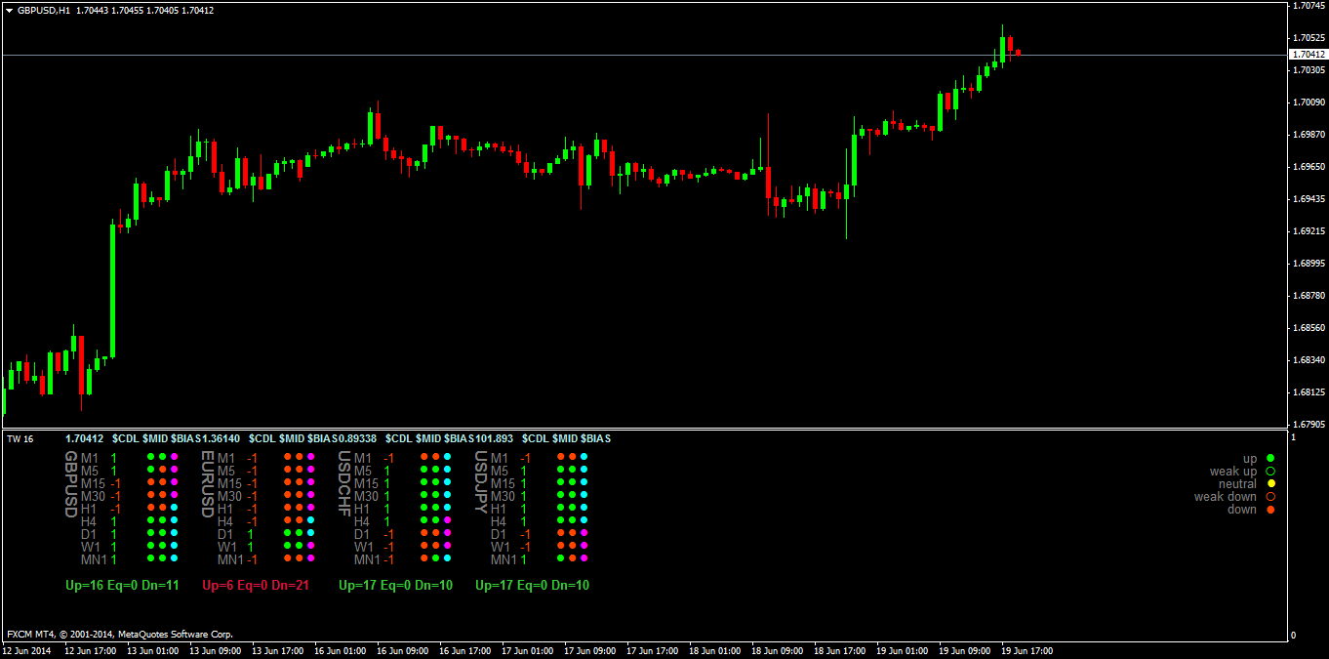Click the vertical 'GBPUSD' symbol label
Viewport: 1329px width, 659px height.
tap(70, 484)
